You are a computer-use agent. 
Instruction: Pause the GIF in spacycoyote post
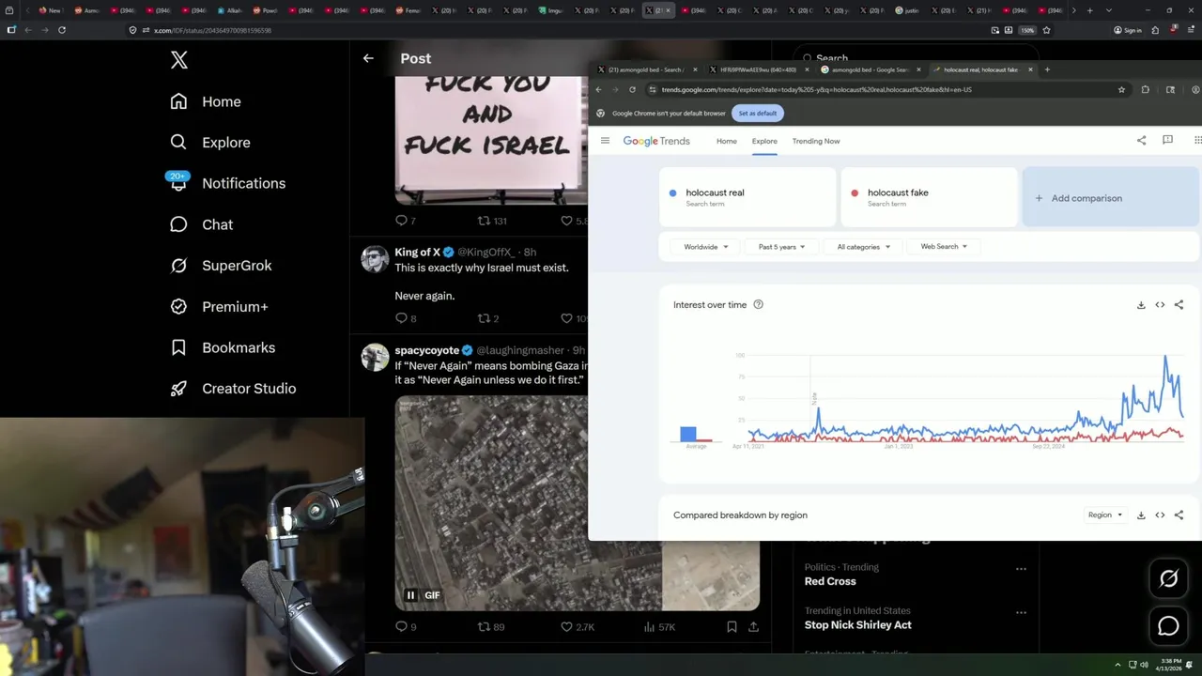coord(410,595)
